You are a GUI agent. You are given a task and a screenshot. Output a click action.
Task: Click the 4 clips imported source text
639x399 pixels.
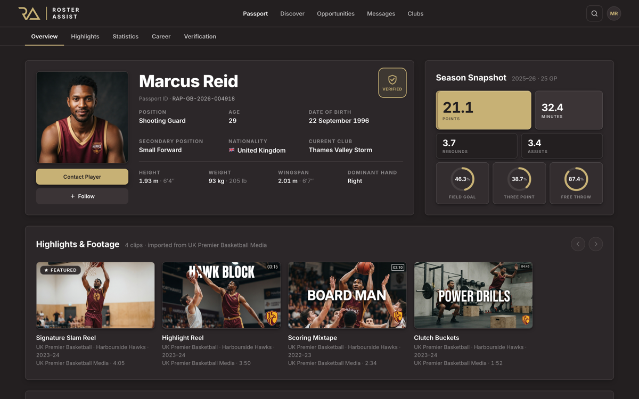[x=196, y=245]
